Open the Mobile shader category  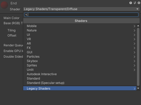point(80,26)
